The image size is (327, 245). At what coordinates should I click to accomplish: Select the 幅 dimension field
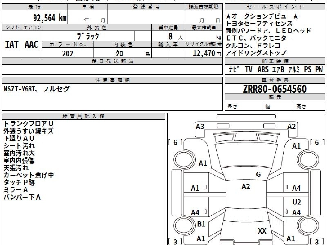point(278,106)
